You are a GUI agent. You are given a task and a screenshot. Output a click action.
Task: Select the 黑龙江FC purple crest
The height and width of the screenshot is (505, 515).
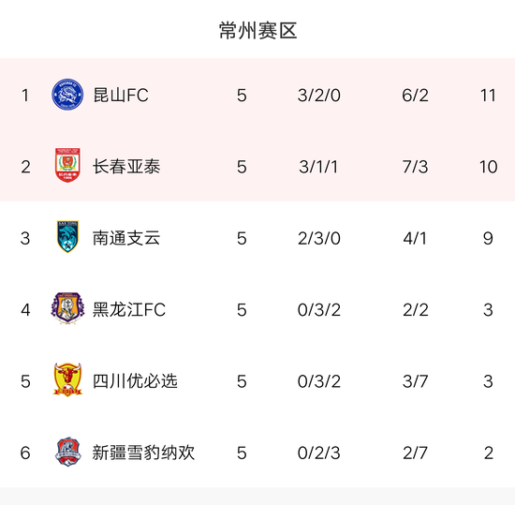coord(67,308)
